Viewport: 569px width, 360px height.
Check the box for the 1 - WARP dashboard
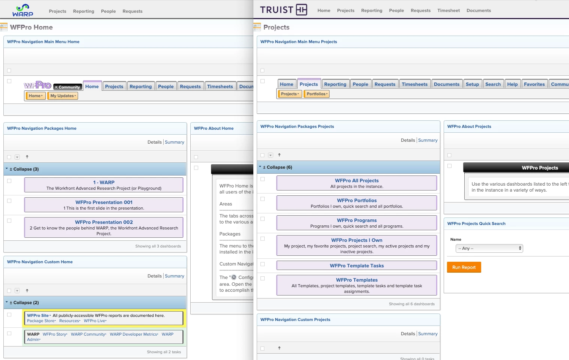click(9, 181)
